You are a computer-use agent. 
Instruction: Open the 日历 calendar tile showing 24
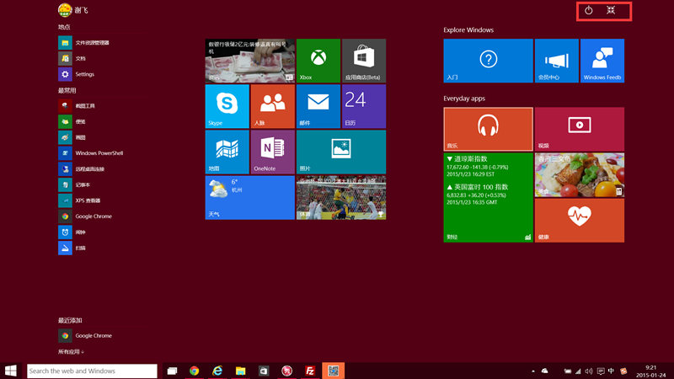coord(364,106)
